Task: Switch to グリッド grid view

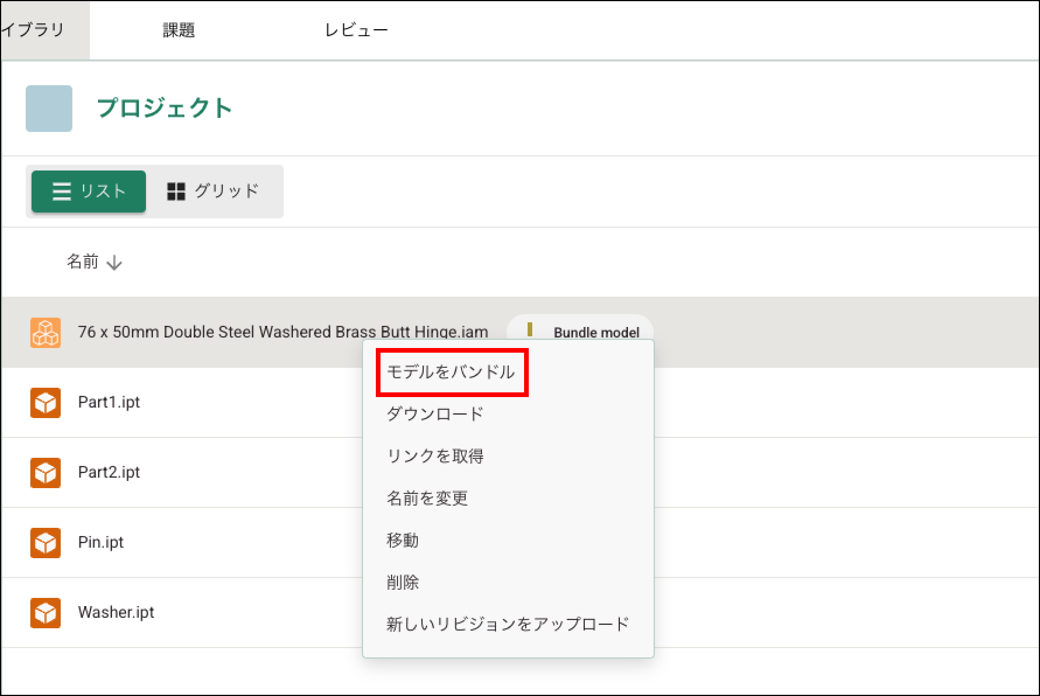Action: 213,192
